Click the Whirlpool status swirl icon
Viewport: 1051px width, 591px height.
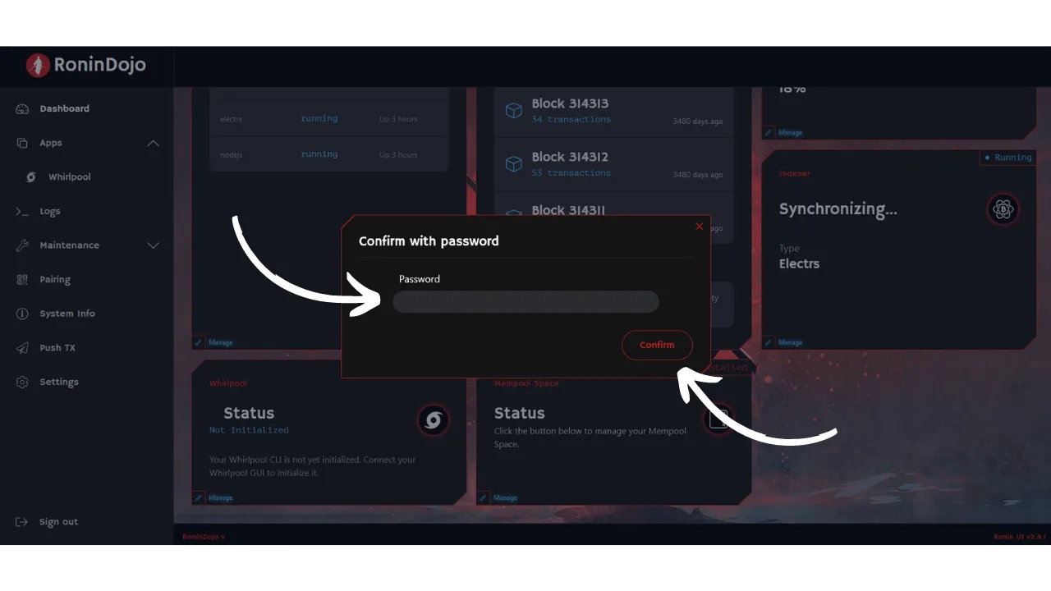click(x=433, y=420)
